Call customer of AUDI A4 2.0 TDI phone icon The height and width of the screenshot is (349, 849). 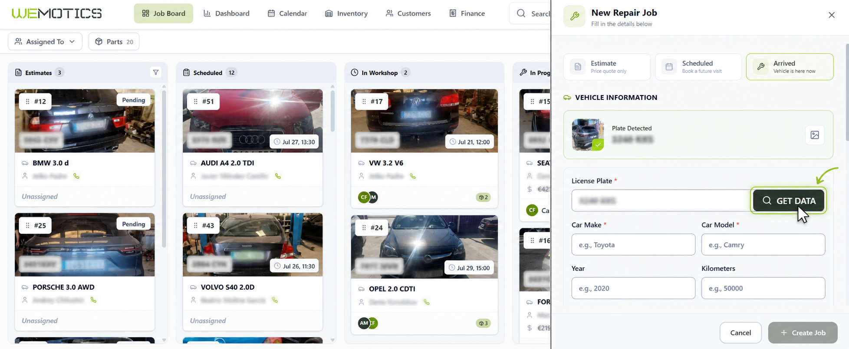tap(278, 176)
